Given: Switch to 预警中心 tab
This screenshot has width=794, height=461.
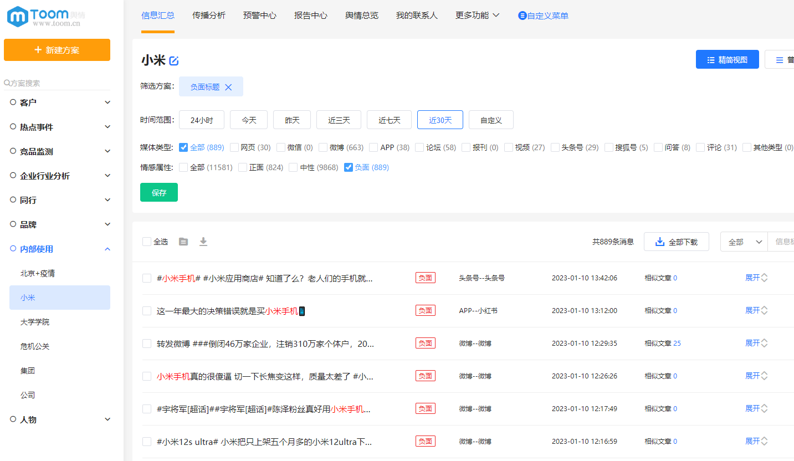Looking at the screenshot, I should point(260,16).
